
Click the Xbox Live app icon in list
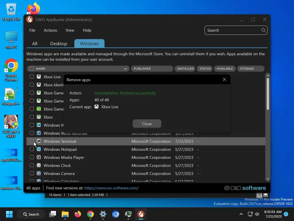[39, 77]
